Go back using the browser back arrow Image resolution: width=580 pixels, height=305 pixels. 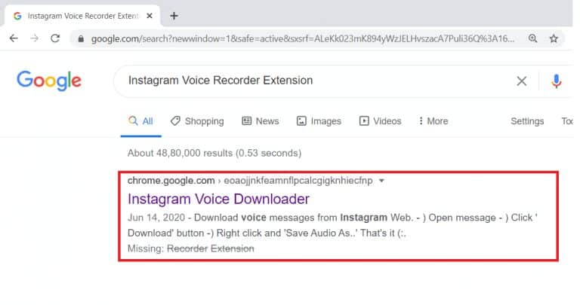[x=14, y=38]
